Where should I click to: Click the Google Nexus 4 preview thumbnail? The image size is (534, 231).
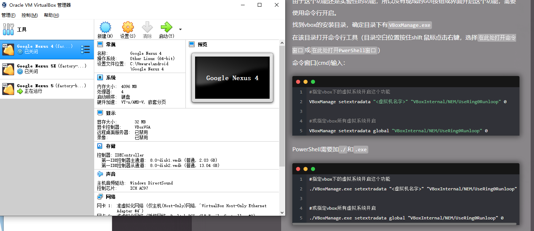pos(232,78)
